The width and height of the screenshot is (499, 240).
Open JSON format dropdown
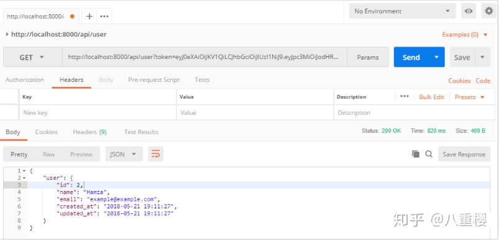pyautogui.click(x=124, y=154)
